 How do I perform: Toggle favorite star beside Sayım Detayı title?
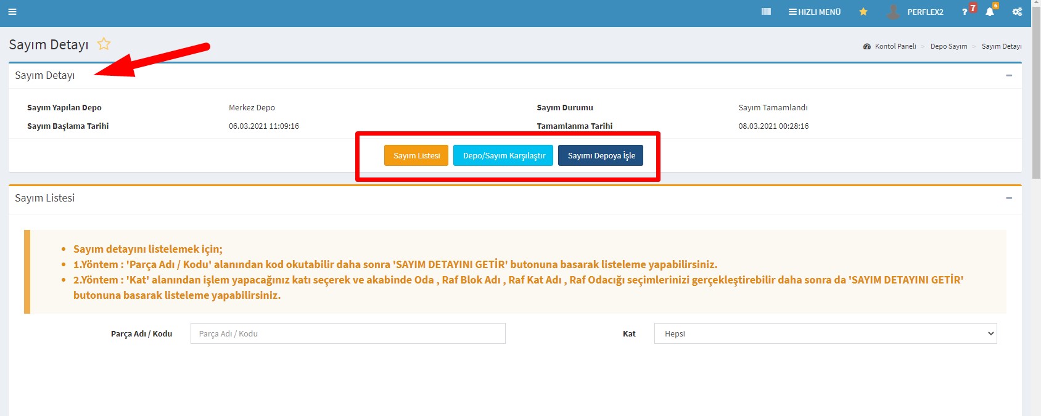pyautogui.click(x=104, y=44)
